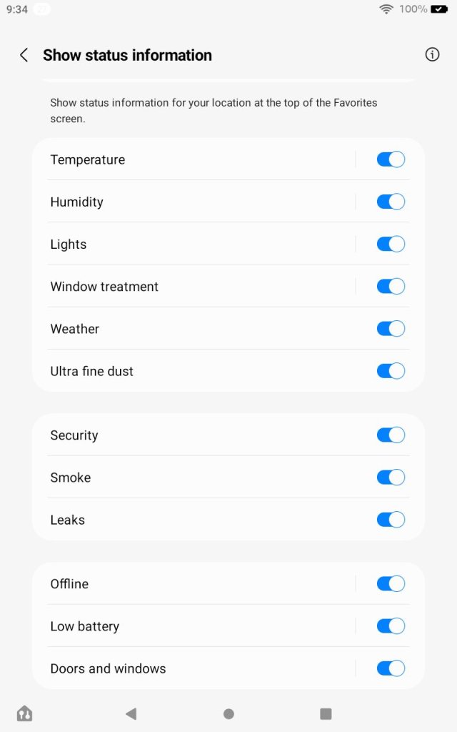Tap the battery status icon
Image resolution: width=457 pixels, height=732 pixels.
click(438, 9)
